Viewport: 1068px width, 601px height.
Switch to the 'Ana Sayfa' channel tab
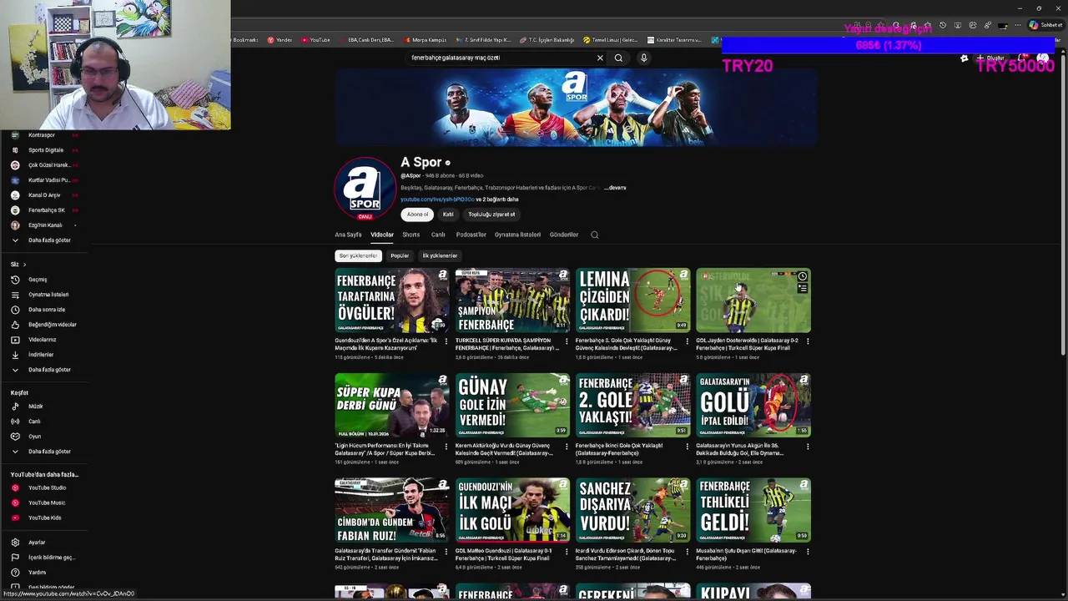coord(348,235)
